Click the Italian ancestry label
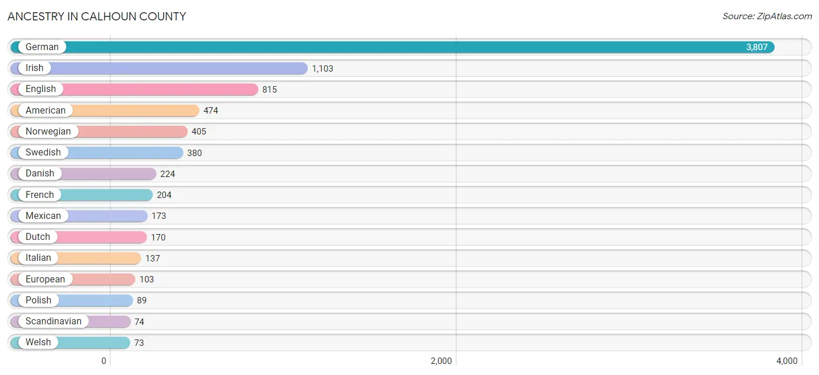The image size is (819, 375). tap(38, 258)
